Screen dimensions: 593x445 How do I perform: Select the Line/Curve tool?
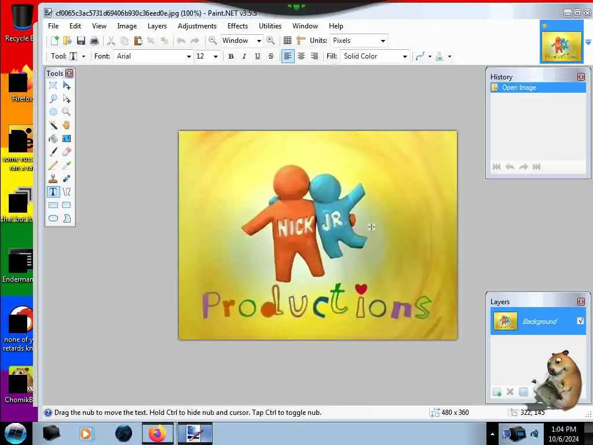point(67,192)
